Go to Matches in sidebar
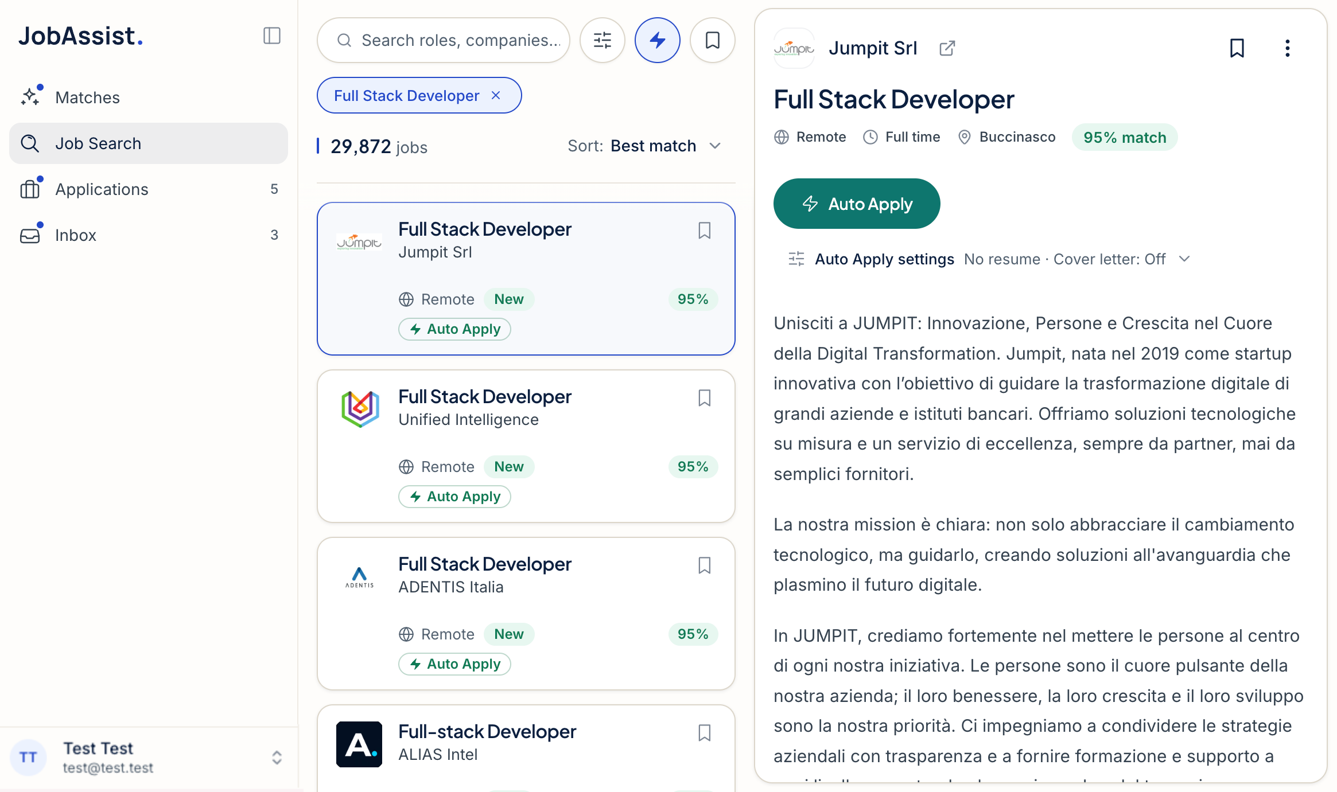 (x=149, y=97)
